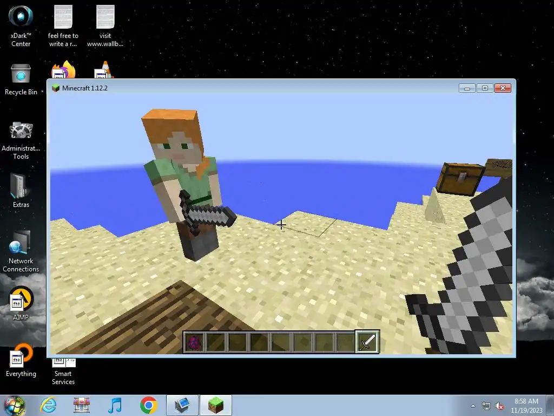Click the wooden sign next to the chest

(x=499, y=167)
